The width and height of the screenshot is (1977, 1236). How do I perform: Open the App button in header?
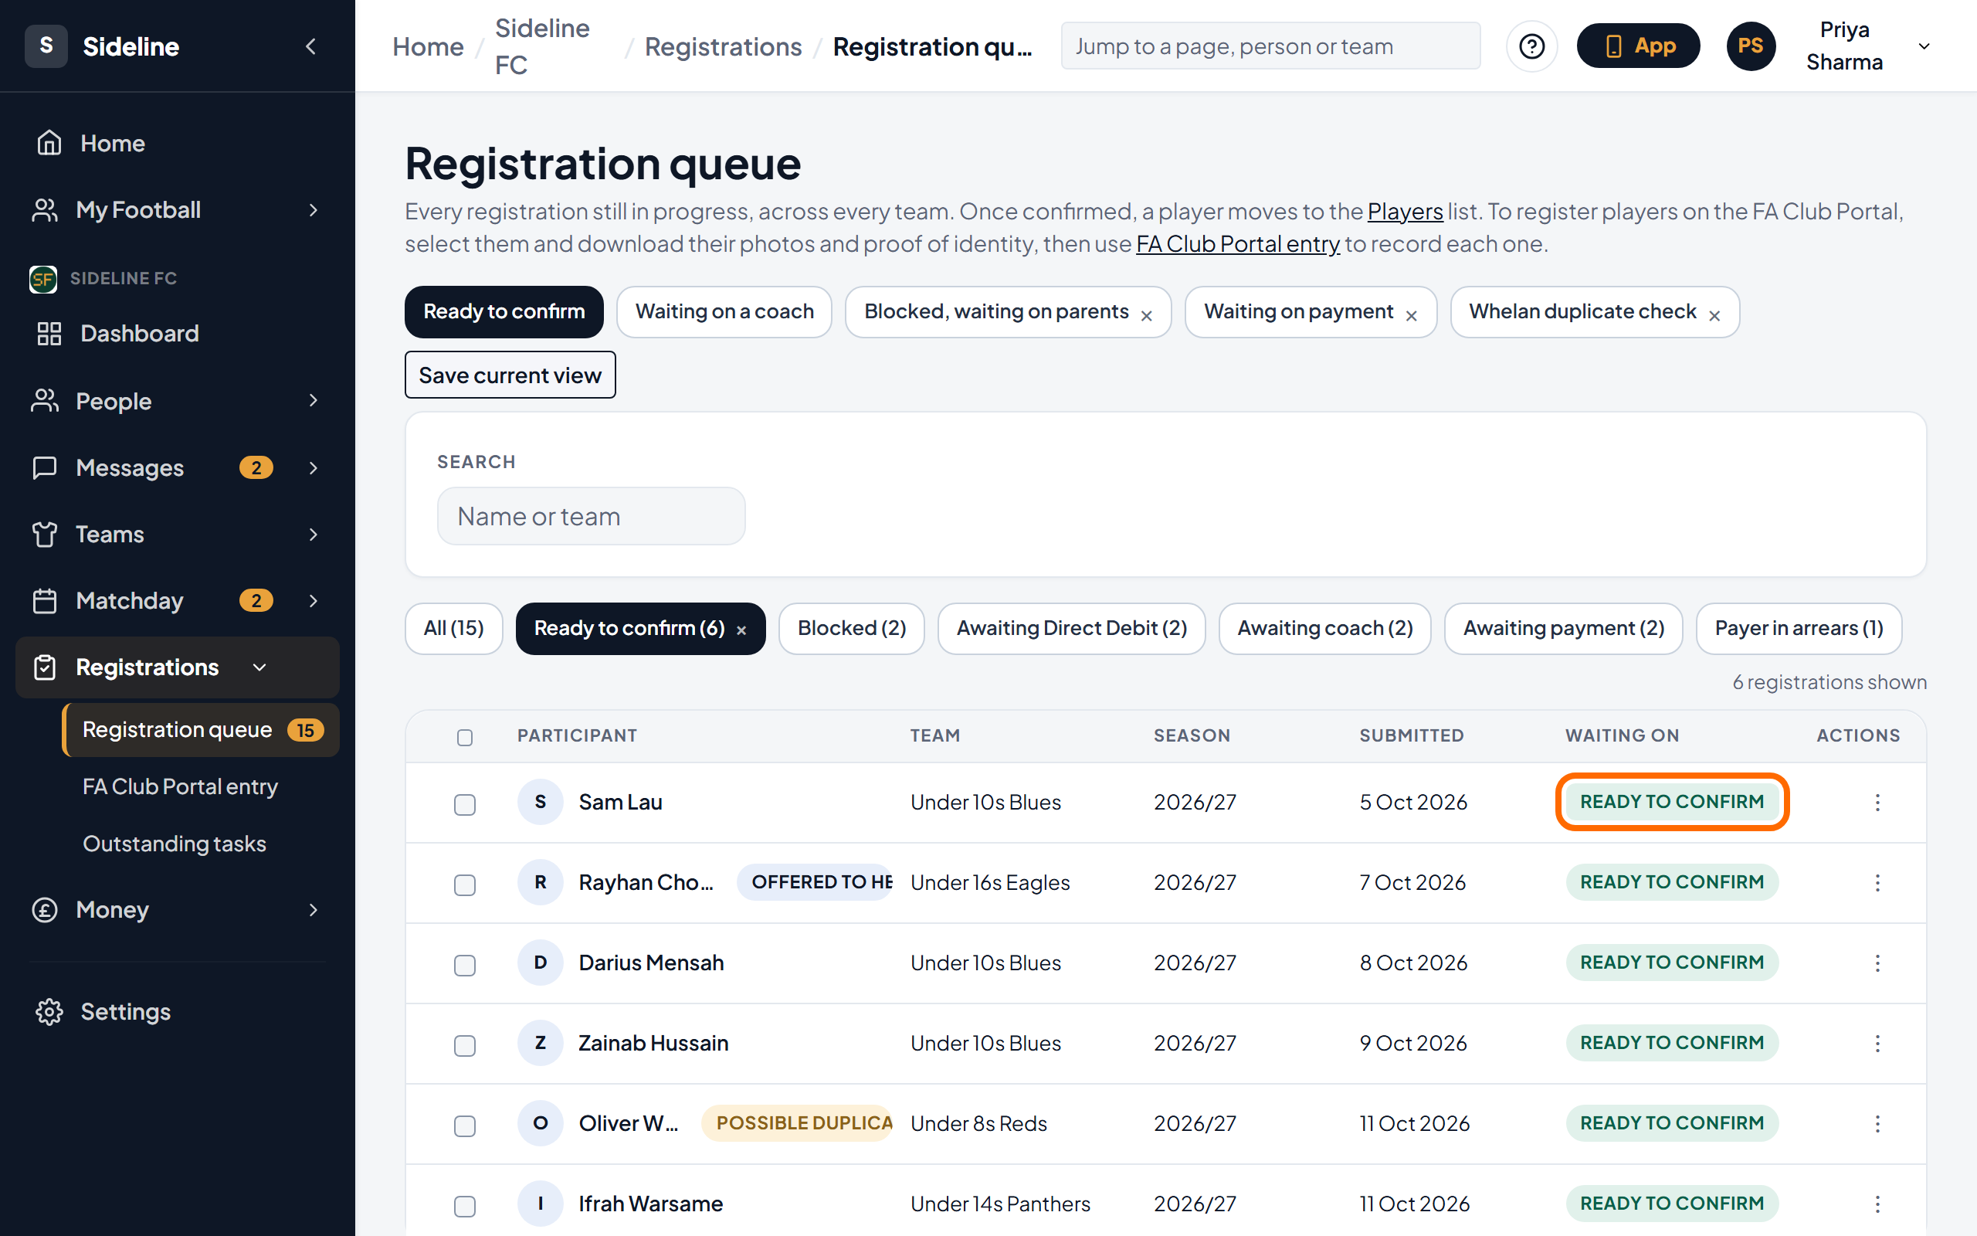1638,46
